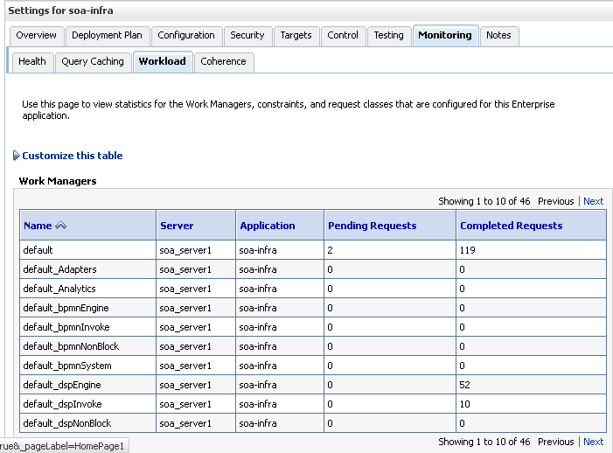This screenshot has height=453, width=613.
Task: Sort by the Server column header
Action: point(177,226)
